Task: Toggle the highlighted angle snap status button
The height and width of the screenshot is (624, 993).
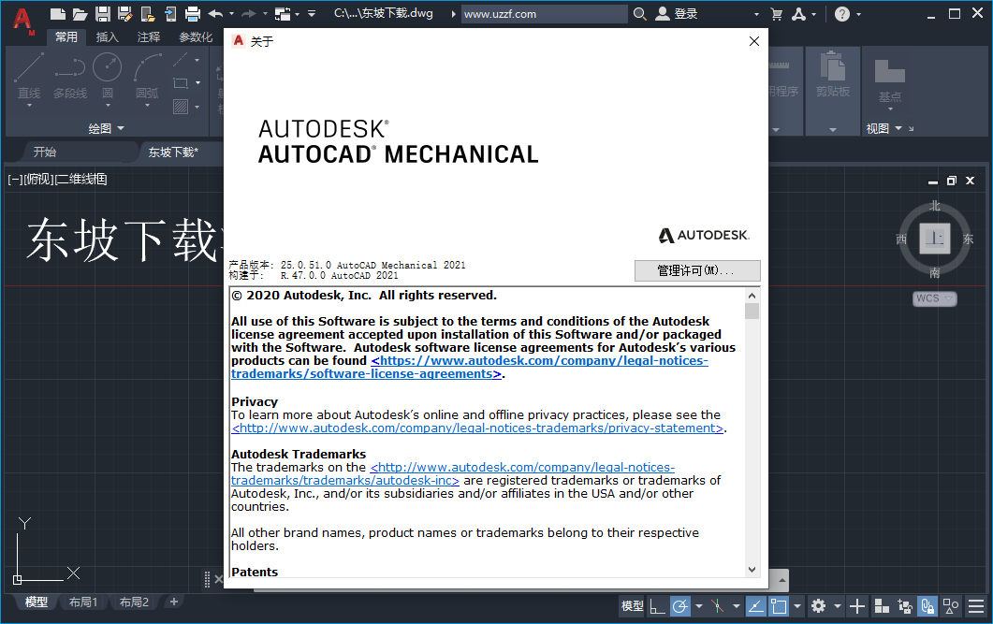Action: [755, 606]
